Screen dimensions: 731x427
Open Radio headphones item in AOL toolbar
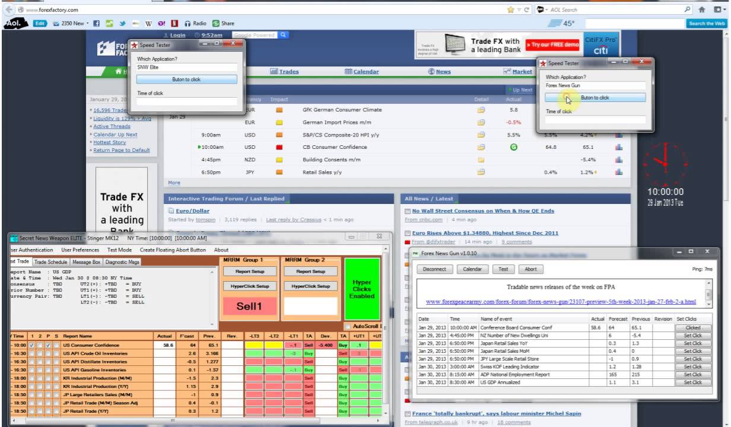tap(195, 24)
